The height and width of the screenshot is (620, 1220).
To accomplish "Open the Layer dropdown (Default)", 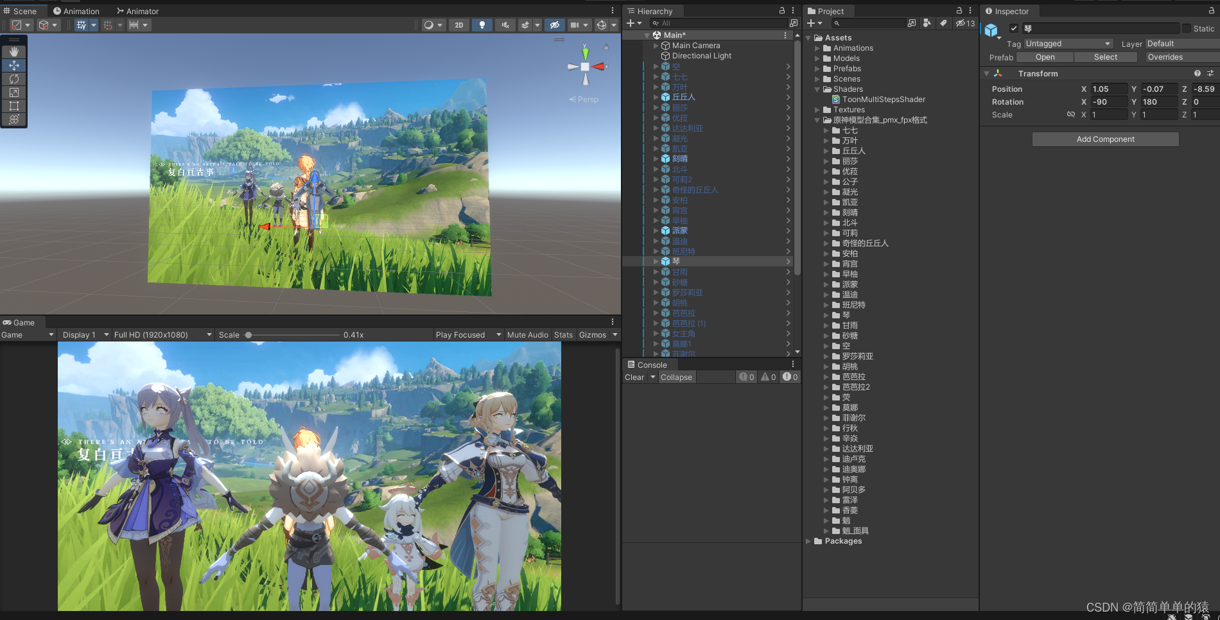I will click(1182, 44).
